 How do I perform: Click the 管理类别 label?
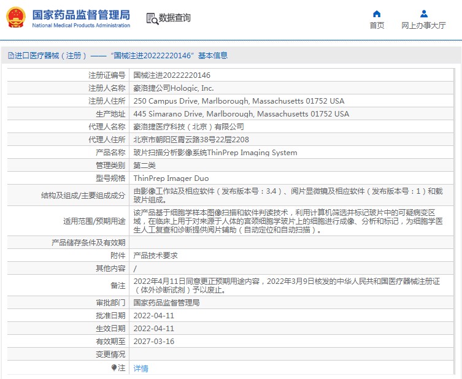(x=110, y=166)
